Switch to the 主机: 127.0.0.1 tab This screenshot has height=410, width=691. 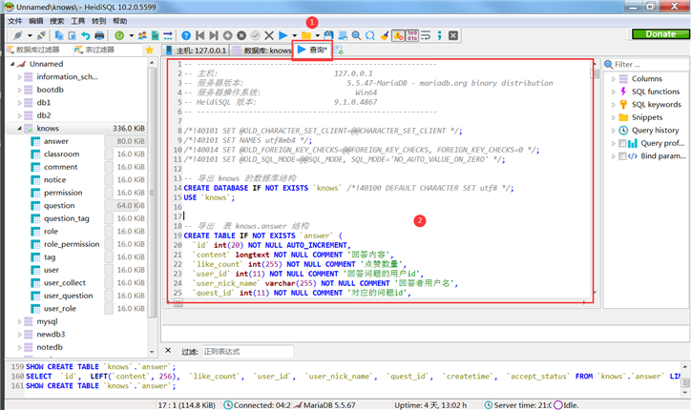point(196,51)
